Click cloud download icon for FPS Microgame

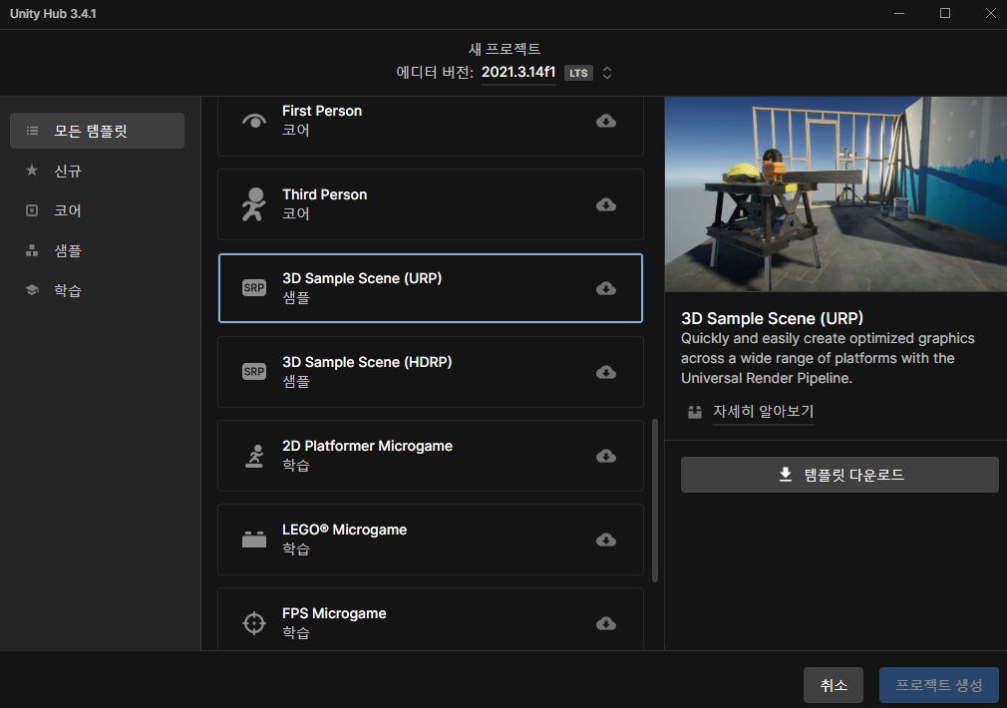(605, 623)
